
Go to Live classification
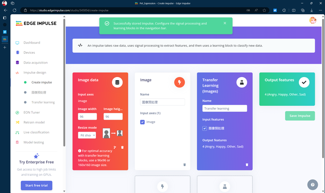coord(36,132)
